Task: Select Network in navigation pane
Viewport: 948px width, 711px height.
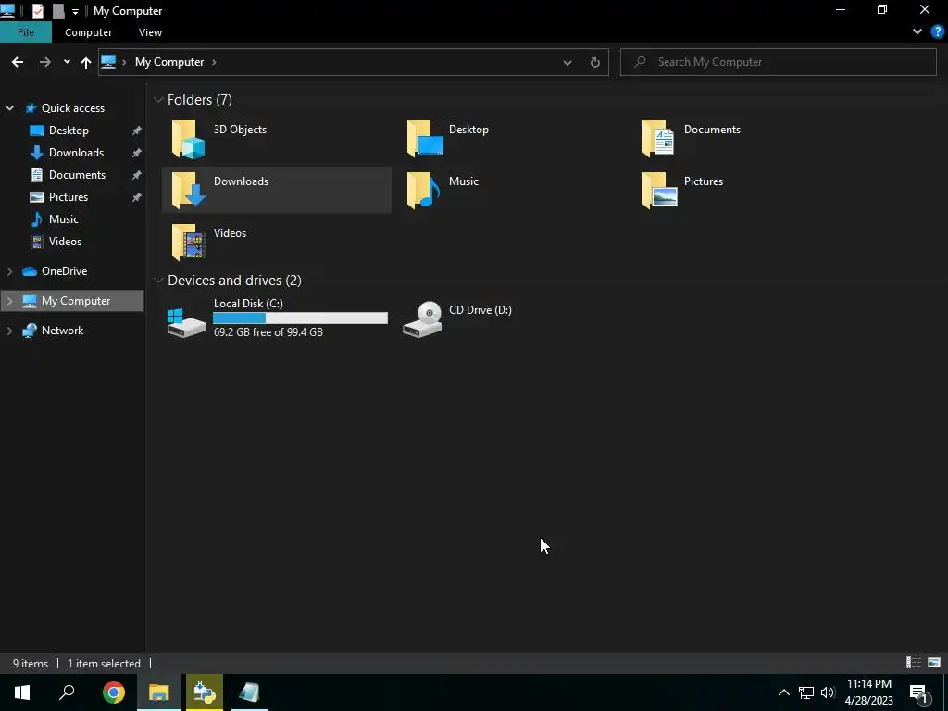Action: 62,331
